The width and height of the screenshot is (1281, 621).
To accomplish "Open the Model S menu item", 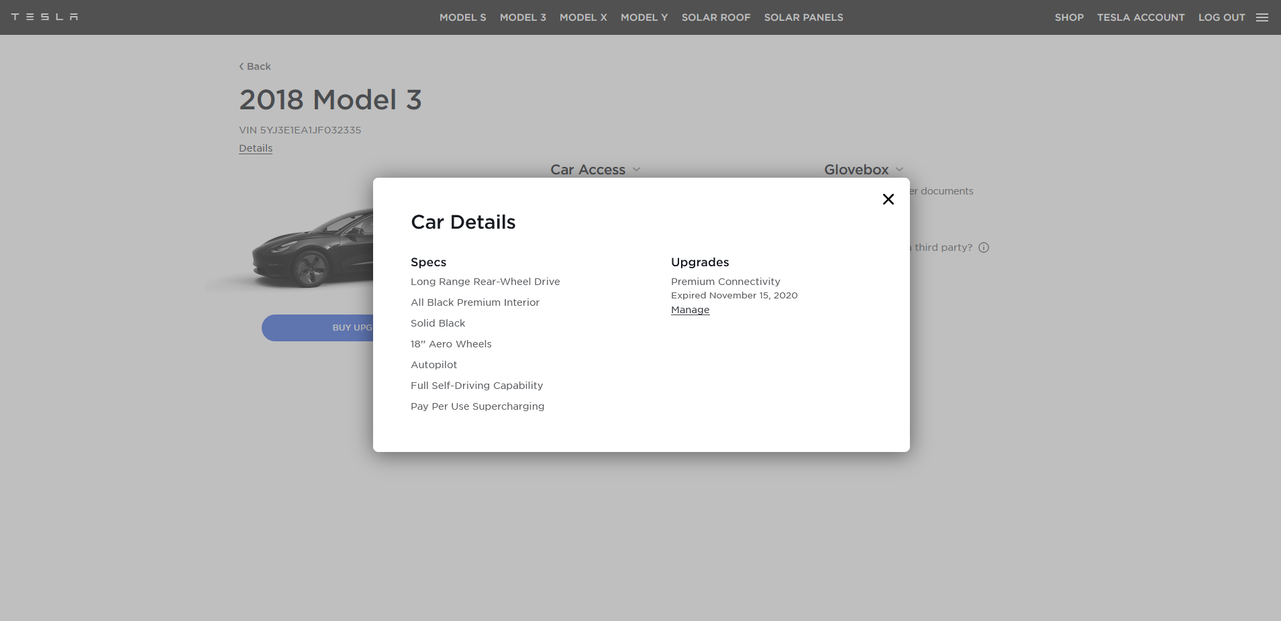I will pyautogui.click(x=462, y=17).
